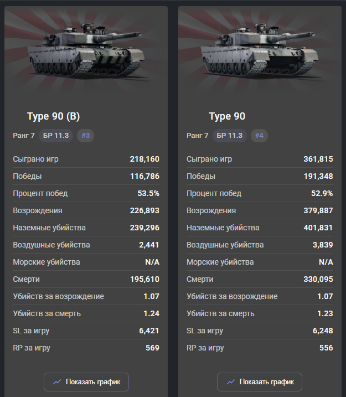346x397 pixels.
Task: Select the 218,160 games played value
Action: [x=144, y=159]
